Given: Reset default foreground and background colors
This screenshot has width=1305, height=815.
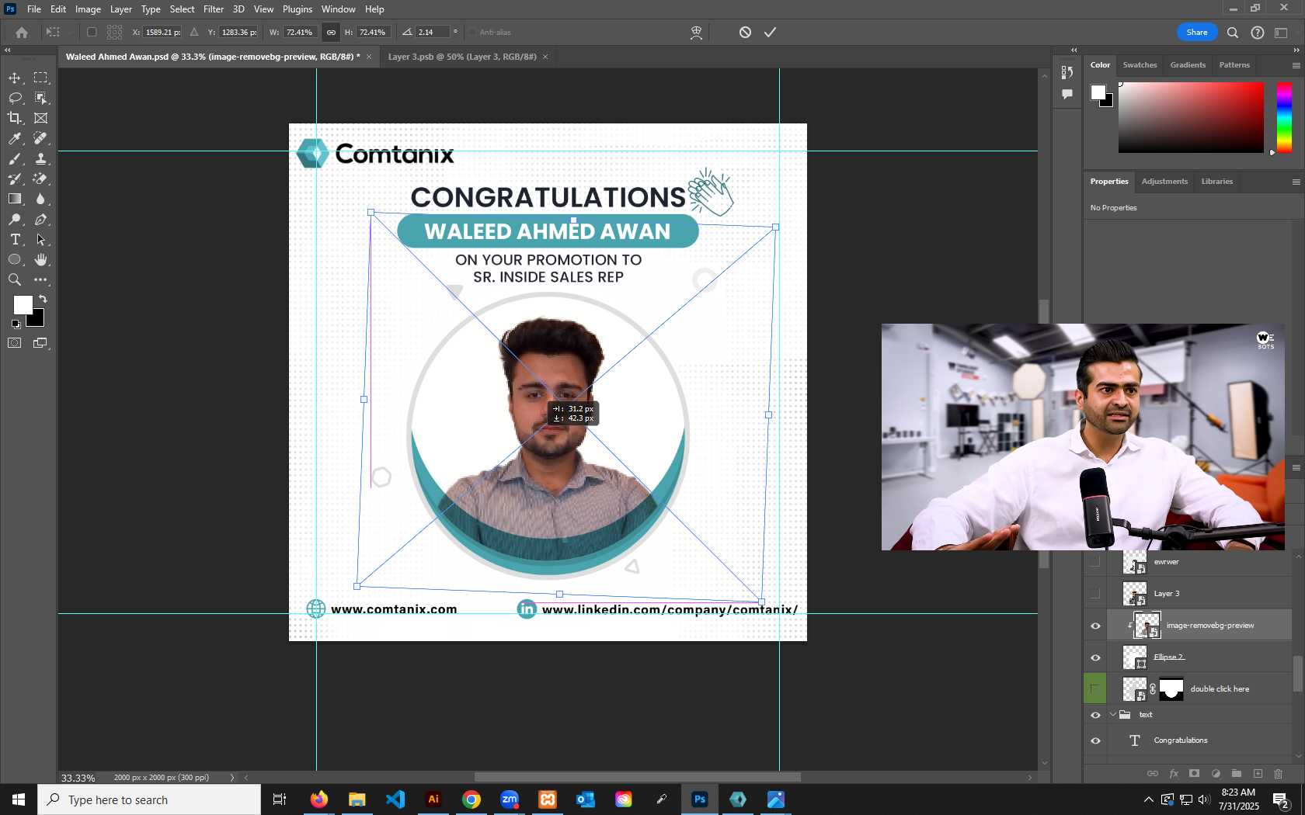Looking at the screenshot, I should coord(16,324).
